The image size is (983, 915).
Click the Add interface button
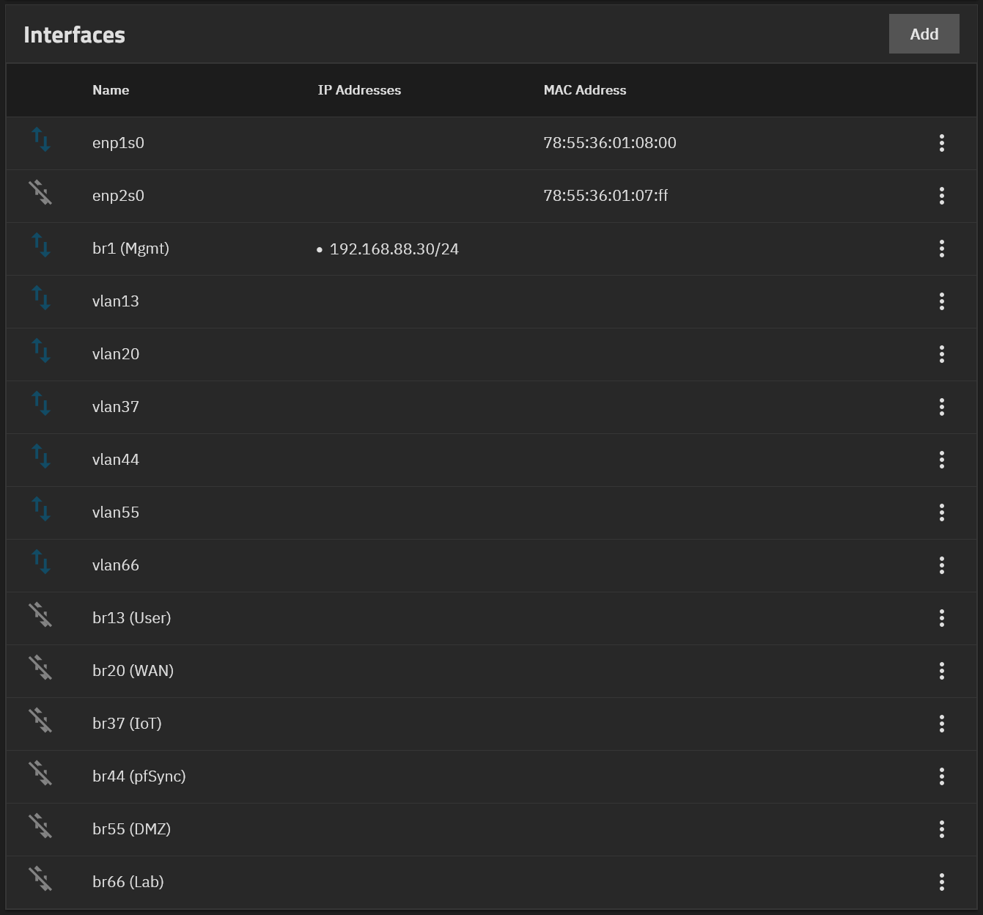pyautogui.click(x=924, y=34)
